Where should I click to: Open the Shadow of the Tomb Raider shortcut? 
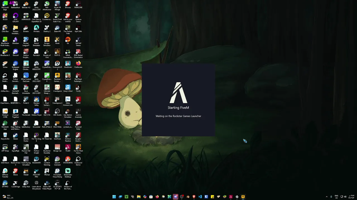[68, 185]
